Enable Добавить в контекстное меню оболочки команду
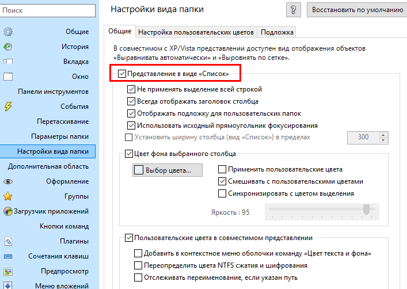Viewport: 407px width, 289px height. (x=138, y=253)
